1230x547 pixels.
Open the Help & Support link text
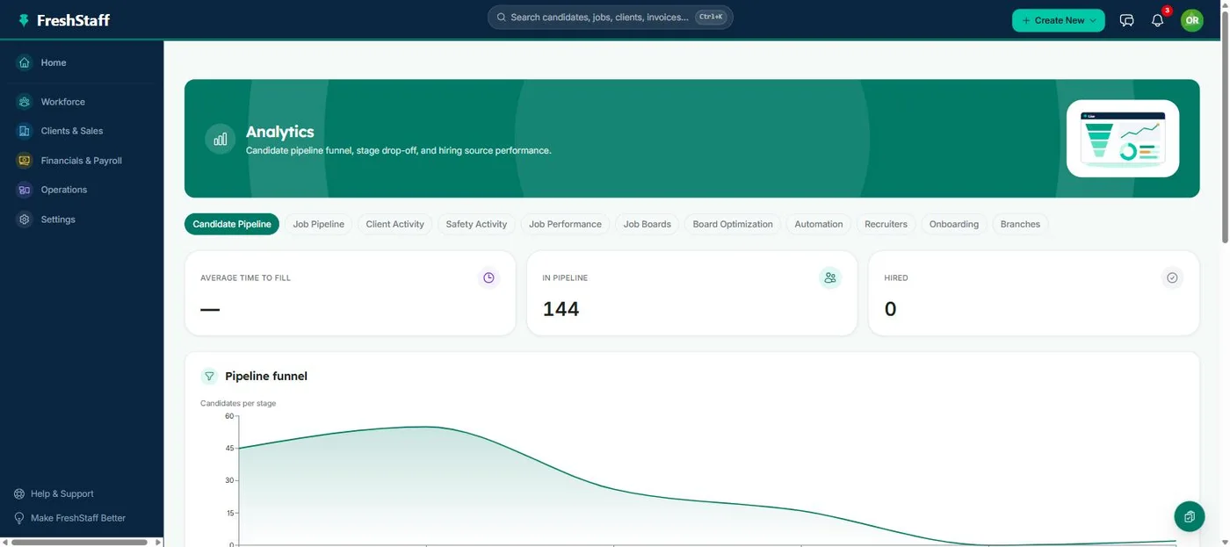(62, 493)
